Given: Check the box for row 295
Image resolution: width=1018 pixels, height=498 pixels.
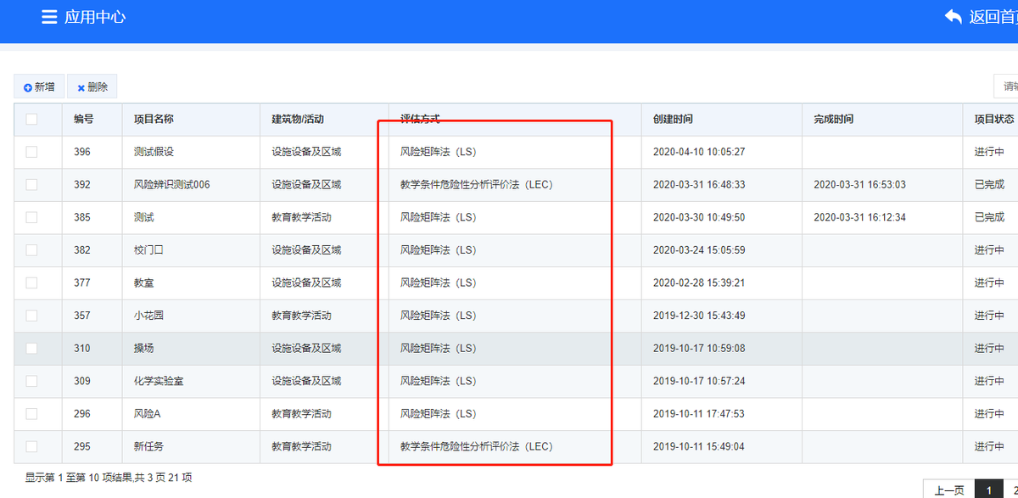Looking at the screenshot, I should 31,446.
